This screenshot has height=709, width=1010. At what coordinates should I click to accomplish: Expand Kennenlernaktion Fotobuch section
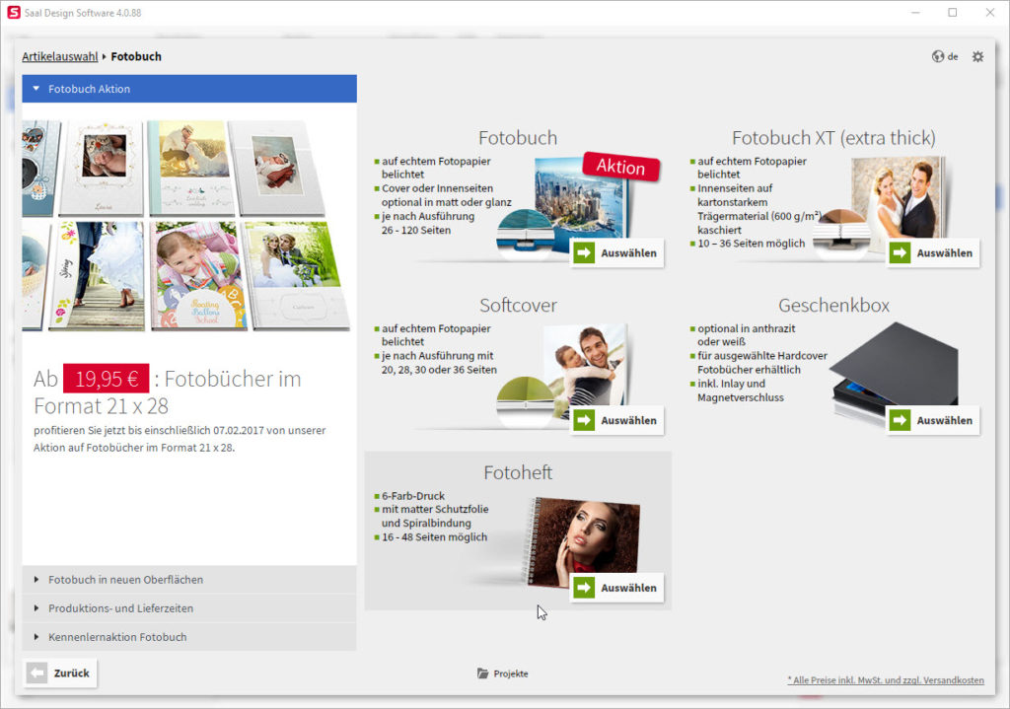click(189, 637)
